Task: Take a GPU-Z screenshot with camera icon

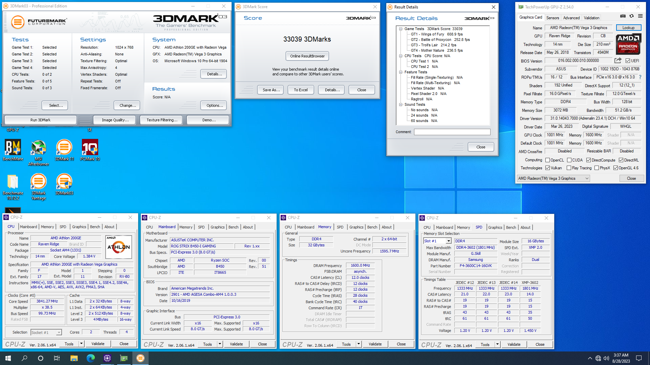Action: tap(623, 16)
